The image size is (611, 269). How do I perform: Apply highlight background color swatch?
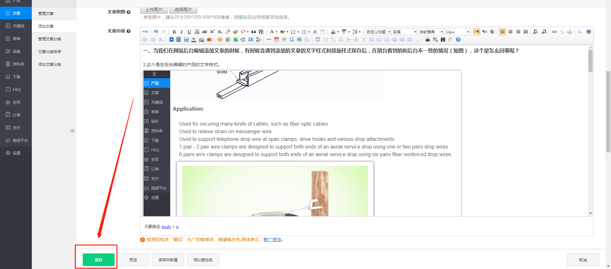pos(283,32)
